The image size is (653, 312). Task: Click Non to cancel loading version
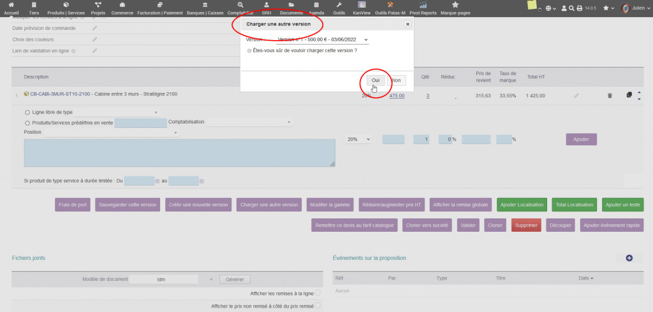pos(397,80)
